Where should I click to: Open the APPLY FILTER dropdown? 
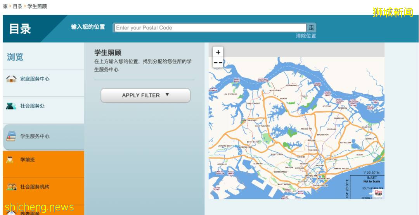tap(145, 96)
